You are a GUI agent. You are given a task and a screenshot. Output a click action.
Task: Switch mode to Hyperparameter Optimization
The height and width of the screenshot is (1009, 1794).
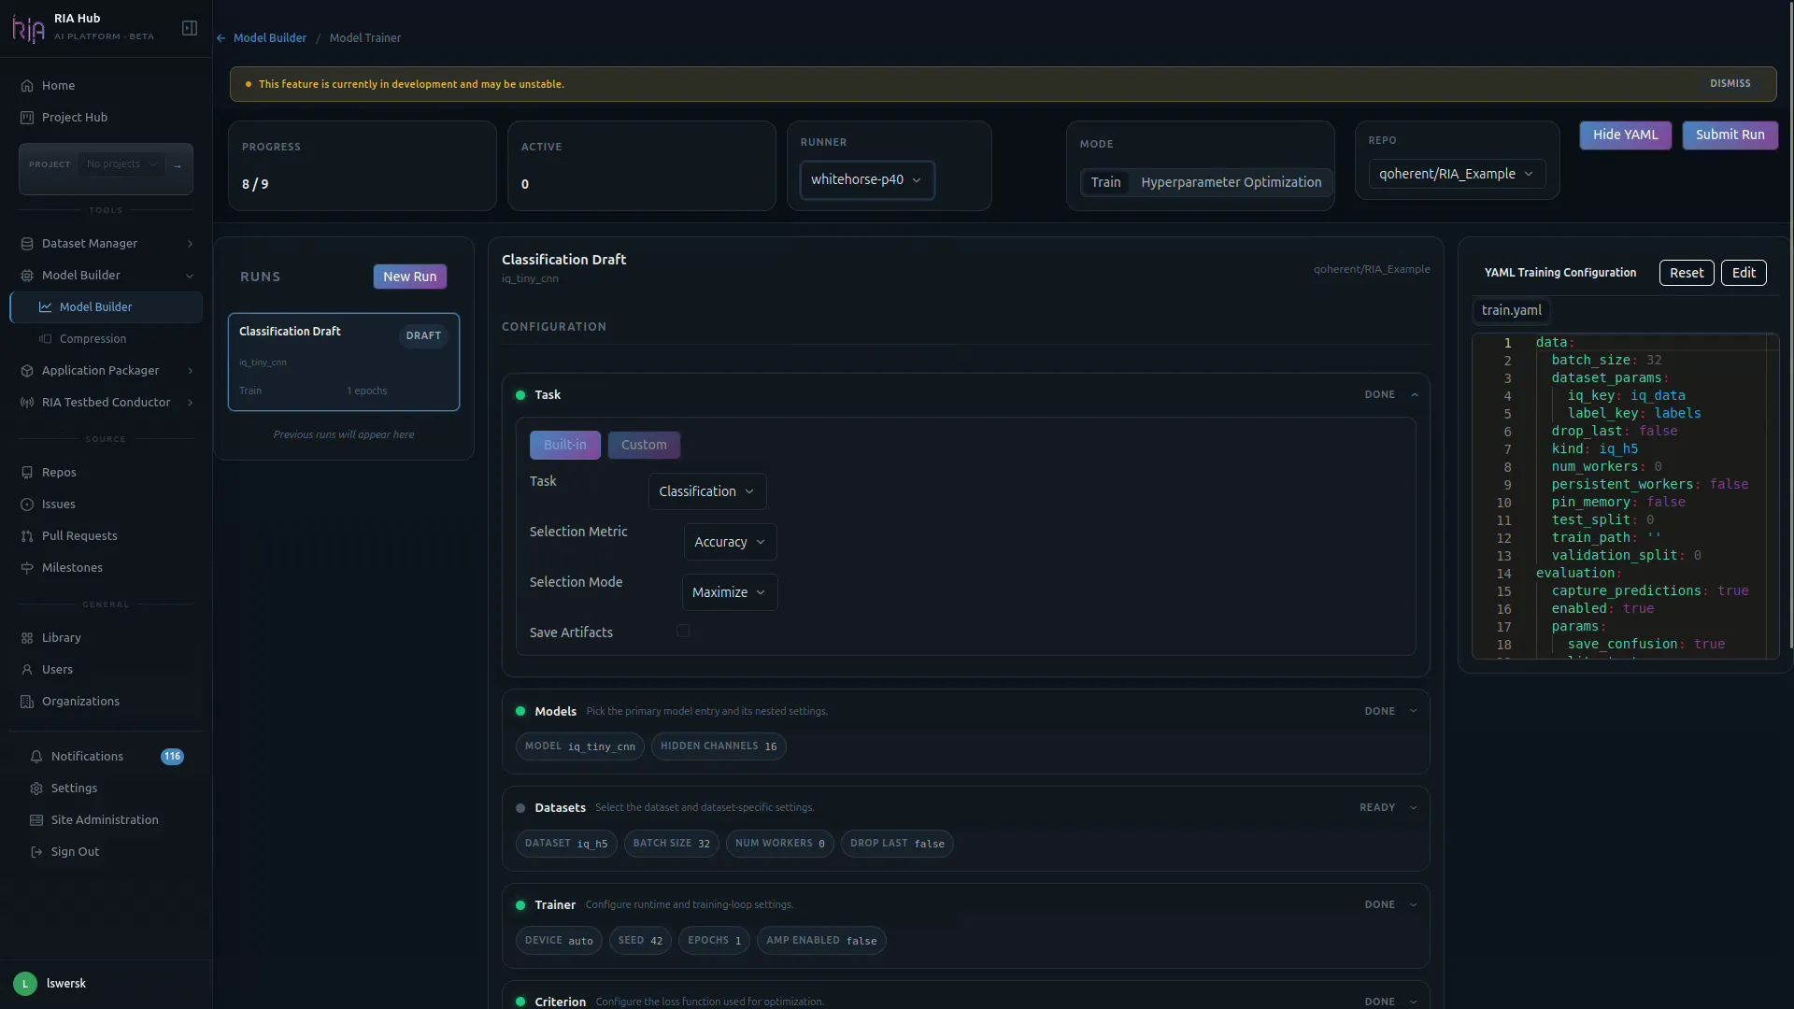1231,182
